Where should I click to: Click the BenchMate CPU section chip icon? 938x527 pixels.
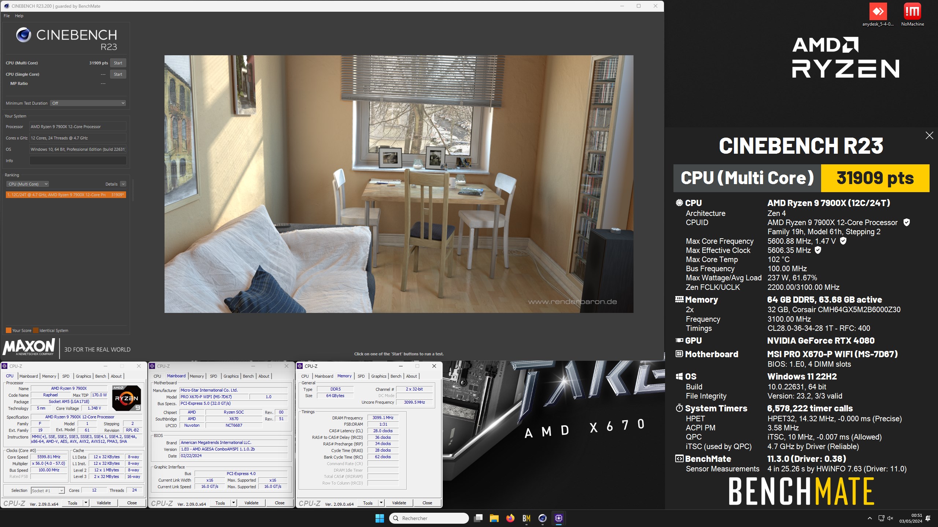679,203
